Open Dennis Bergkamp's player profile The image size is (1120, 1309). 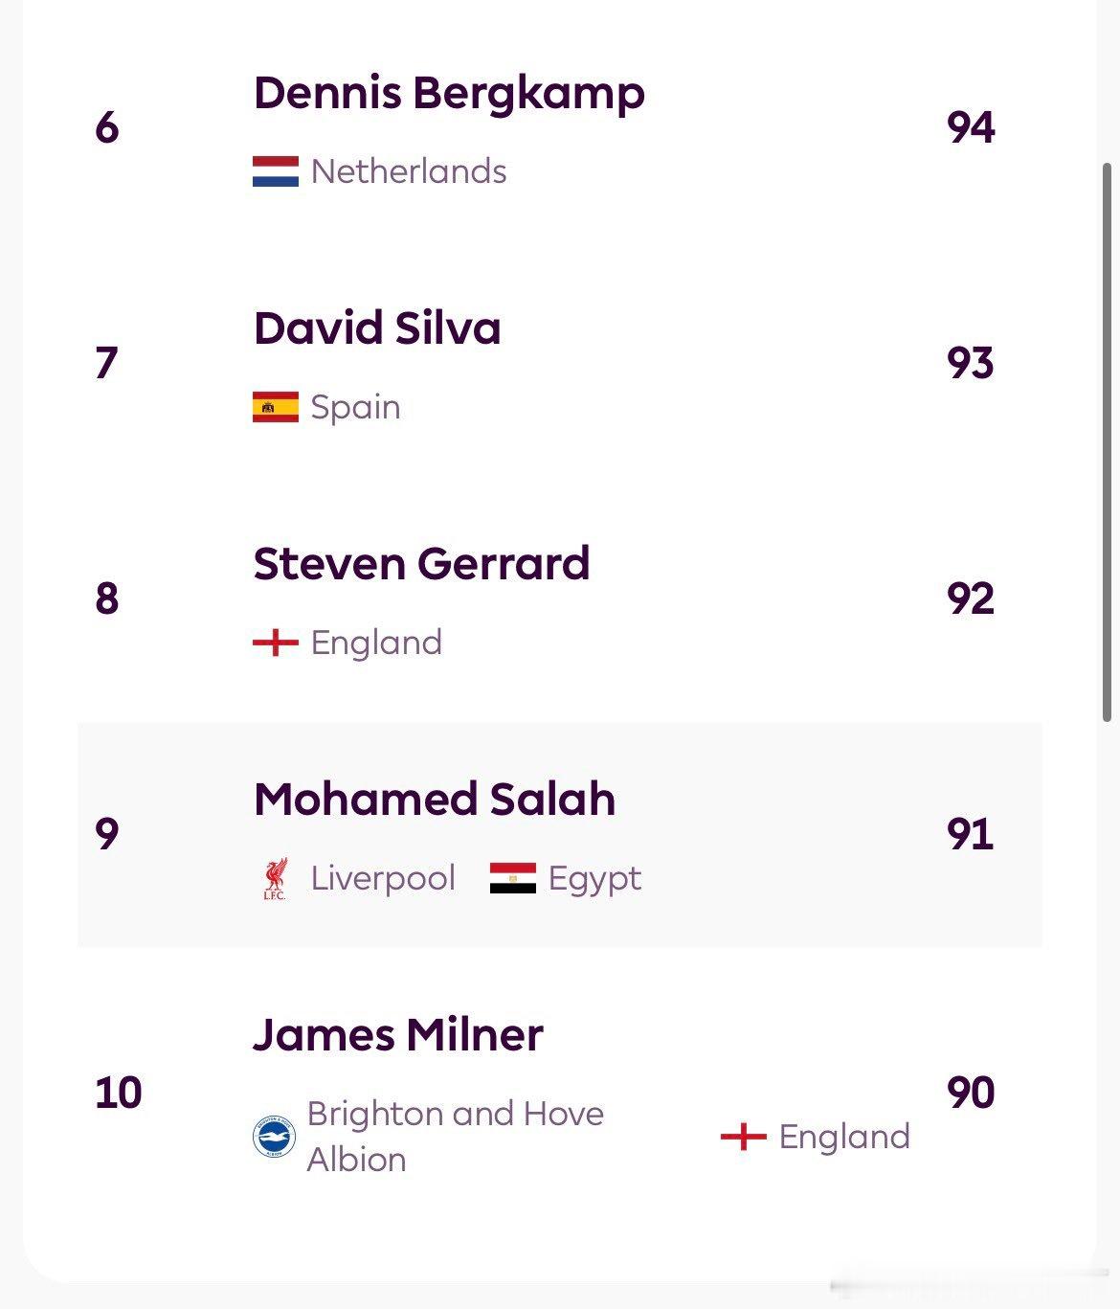[449, 94]
